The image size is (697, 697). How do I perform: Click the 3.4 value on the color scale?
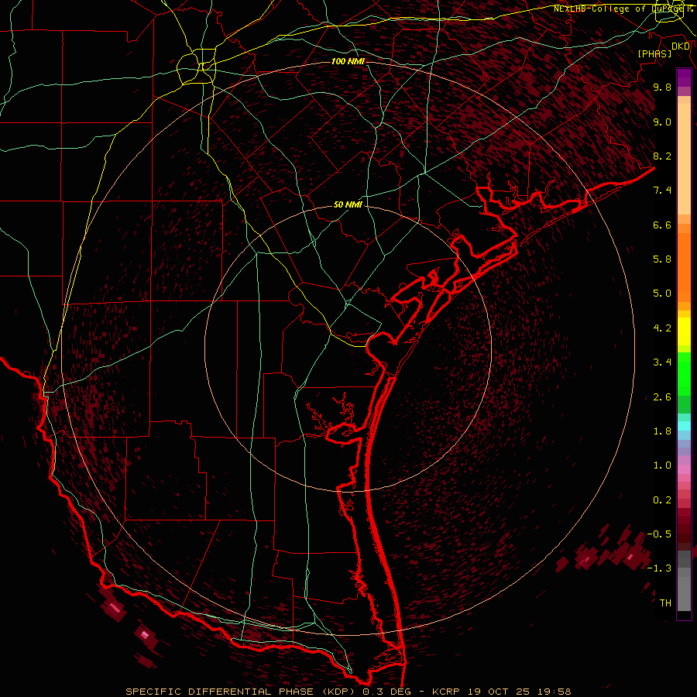coord(662,362)
